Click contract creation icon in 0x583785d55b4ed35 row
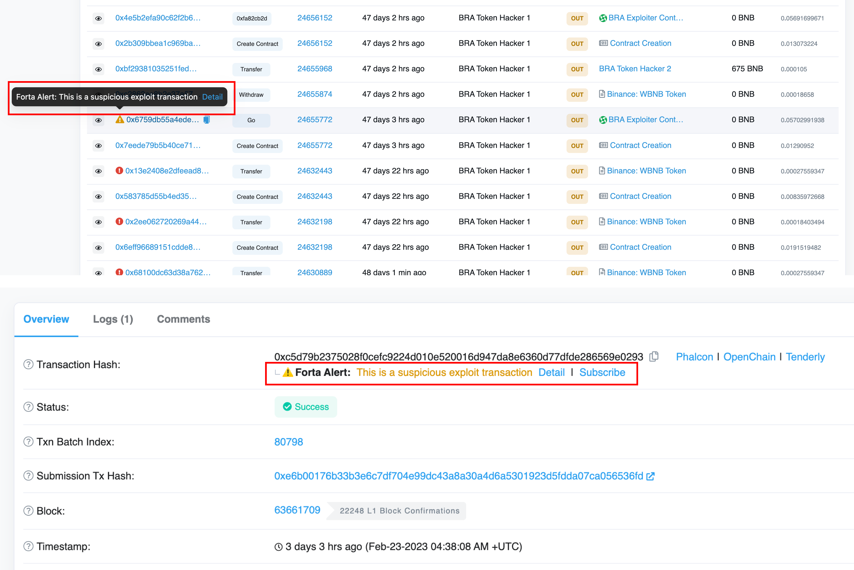854x570 pixels. click(x=603, y=196)
